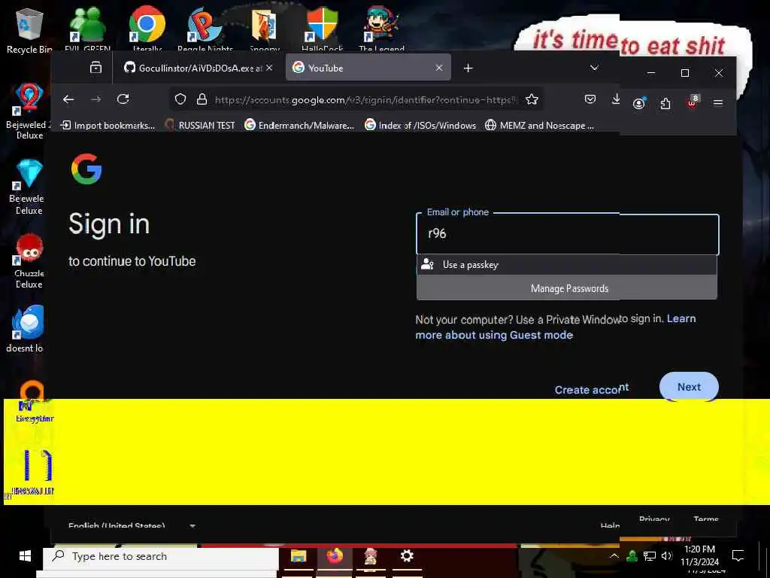Click the site padlock security icon

[x=202, y=99]
